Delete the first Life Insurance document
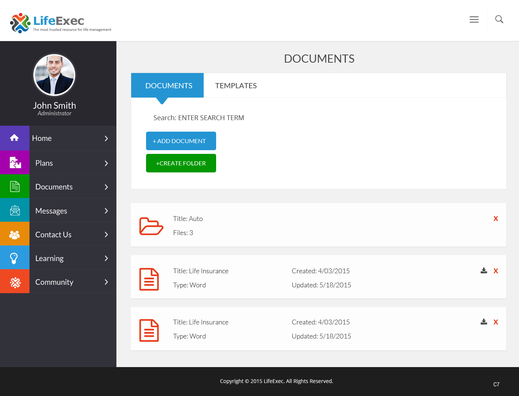This screenshot has width=519, height=396. [496, 271]
